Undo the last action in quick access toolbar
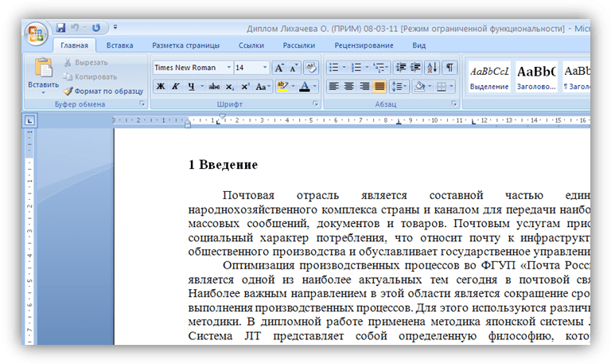The height and width of the screenshot is (364, 611). [75, 27]
